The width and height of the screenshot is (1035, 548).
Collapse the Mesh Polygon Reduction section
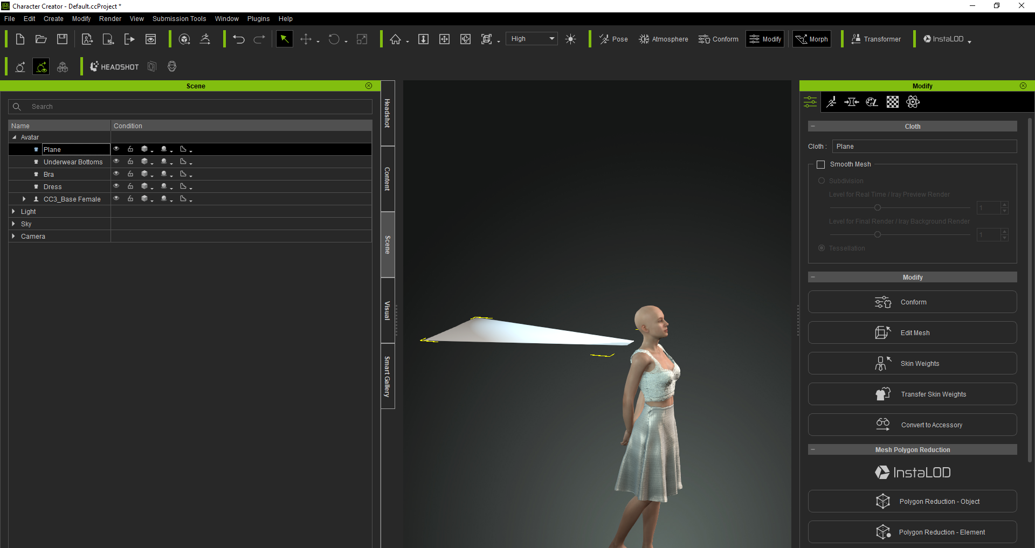813,449
